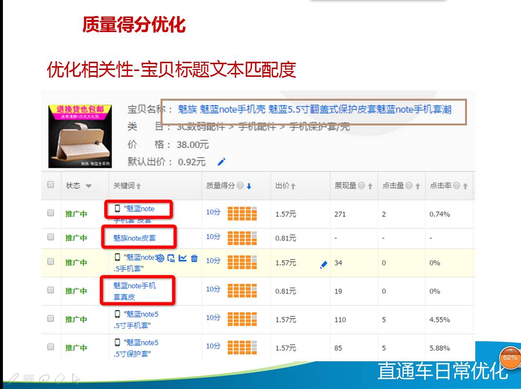Image resolution: width=521 pixels, height=389 pixels.
Task: Click quality score bar in the 271 impressions row
Action: (x=242, y=213)
